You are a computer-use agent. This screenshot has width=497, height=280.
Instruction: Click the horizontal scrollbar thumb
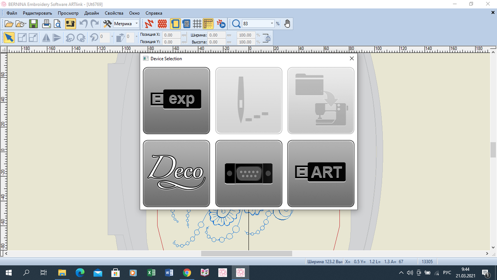(x=247, y=254)
